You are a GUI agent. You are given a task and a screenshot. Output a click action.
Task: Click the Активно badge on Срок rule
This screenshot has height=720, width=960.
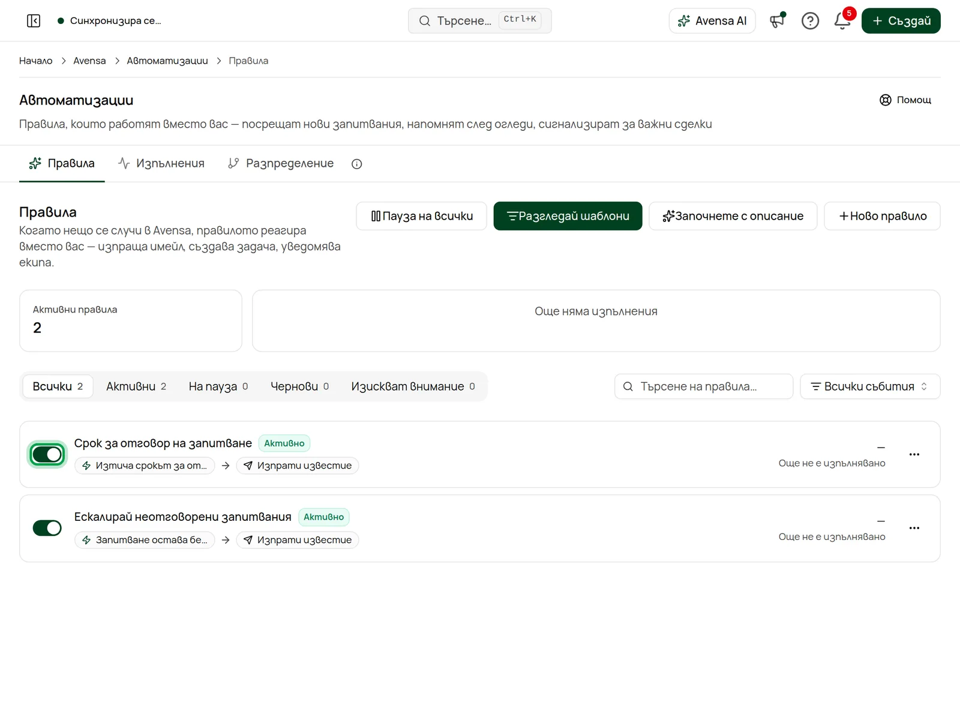click(284, 443)
